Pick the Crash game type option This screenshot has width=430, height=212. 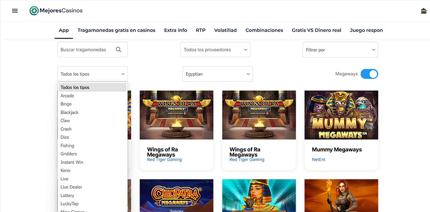tap(66, 129)
